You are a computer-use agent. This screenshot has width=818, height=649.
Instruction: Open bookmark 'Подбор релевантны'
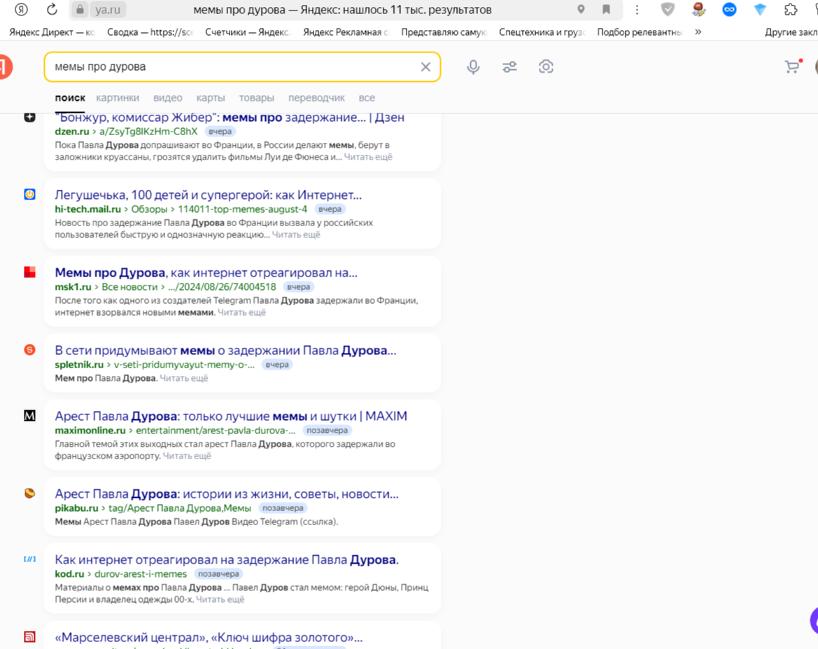(640, 32)
